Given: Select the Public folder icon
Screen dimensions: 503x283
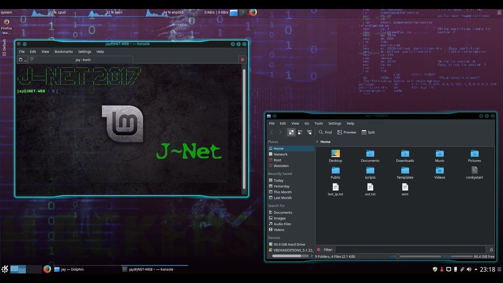Looking at the screenshot, I should click(x=336, y=170).
